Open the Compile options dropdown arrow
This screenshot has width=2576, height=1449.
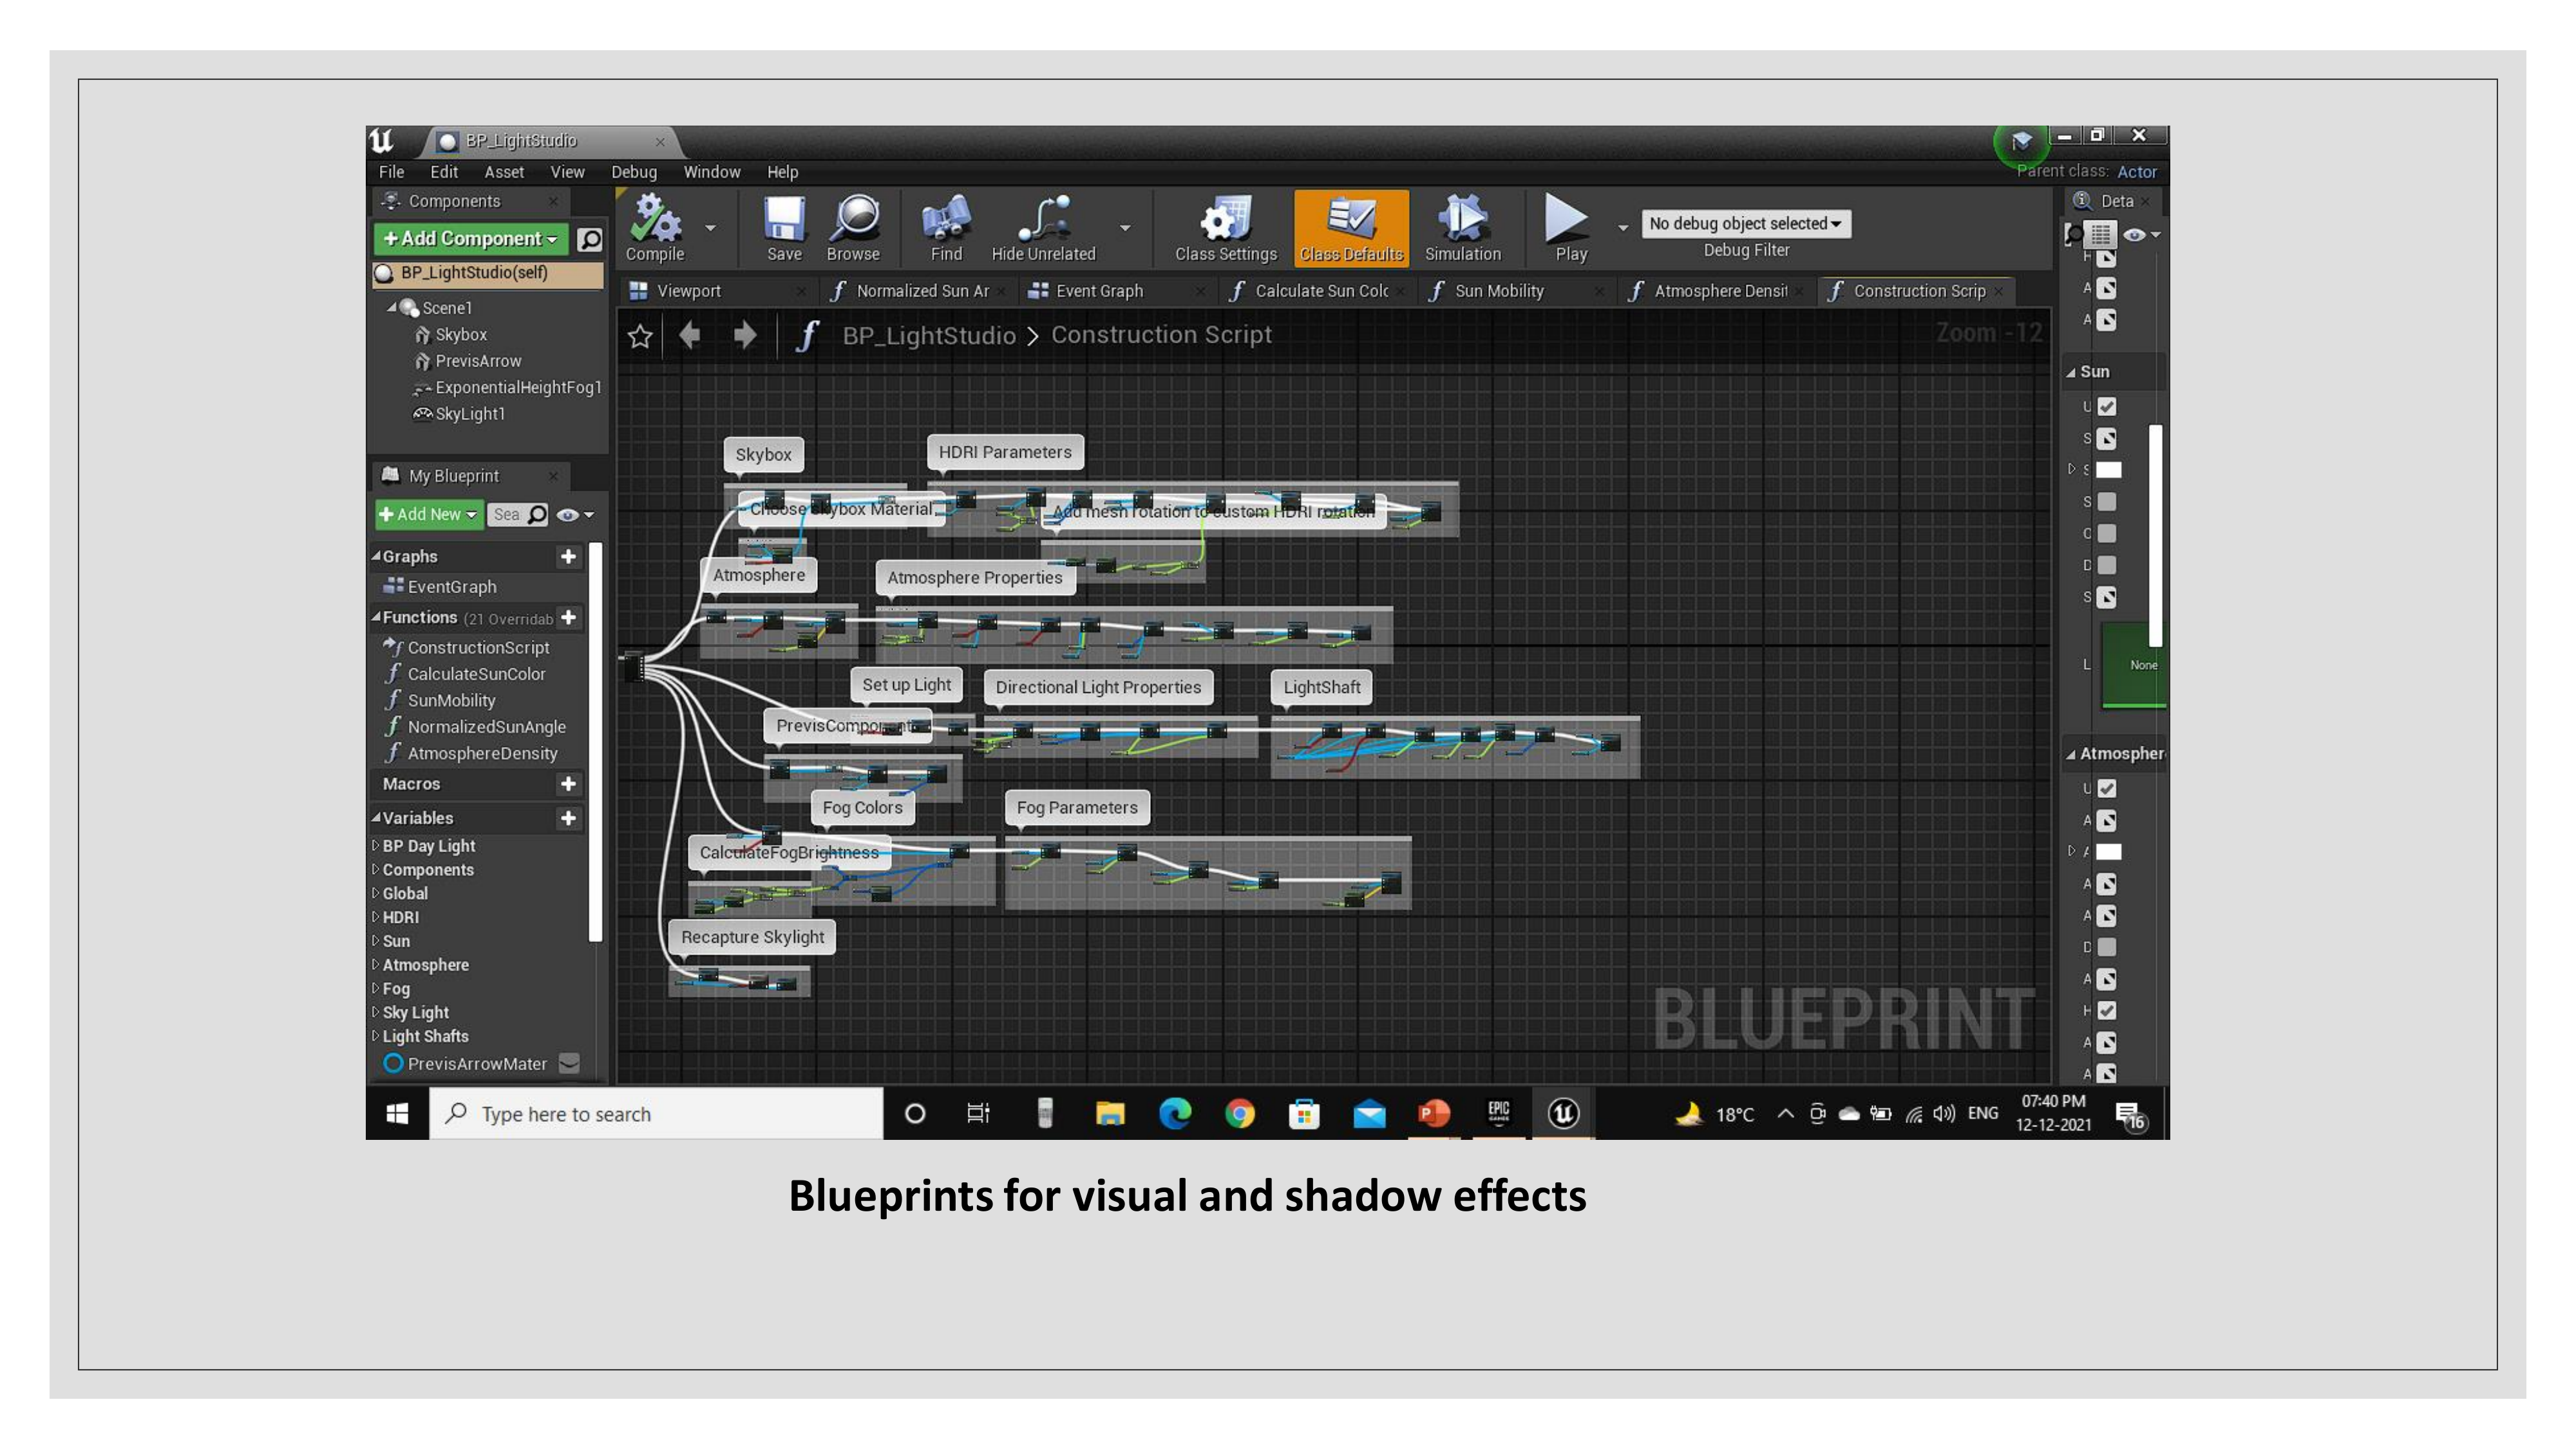coord(710,228)
